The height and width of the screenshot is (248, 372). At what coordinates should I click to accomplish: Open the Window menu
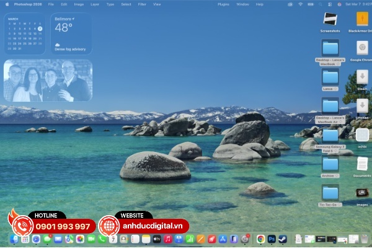242,4
